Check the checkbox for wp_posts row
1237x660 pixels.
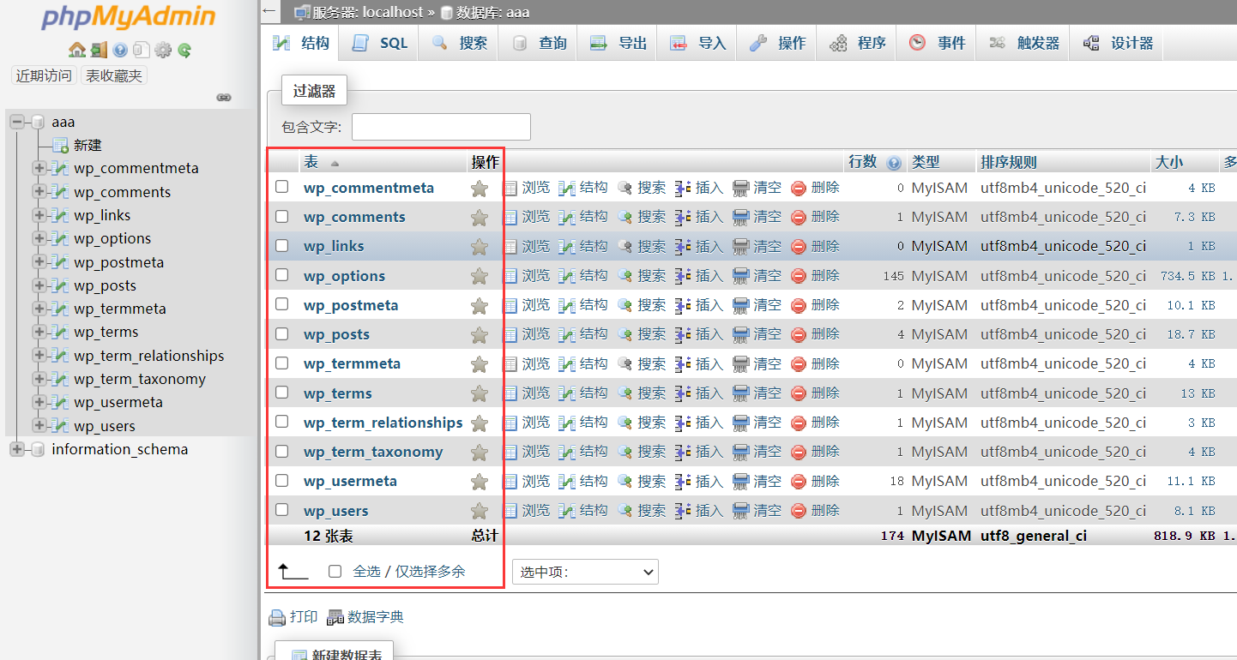tap(282, 334)
